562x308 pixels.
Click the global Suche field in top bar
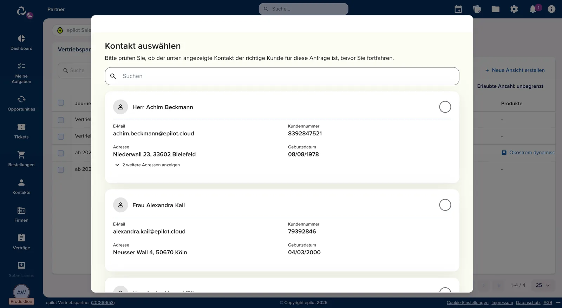click(x=303, y=9)
